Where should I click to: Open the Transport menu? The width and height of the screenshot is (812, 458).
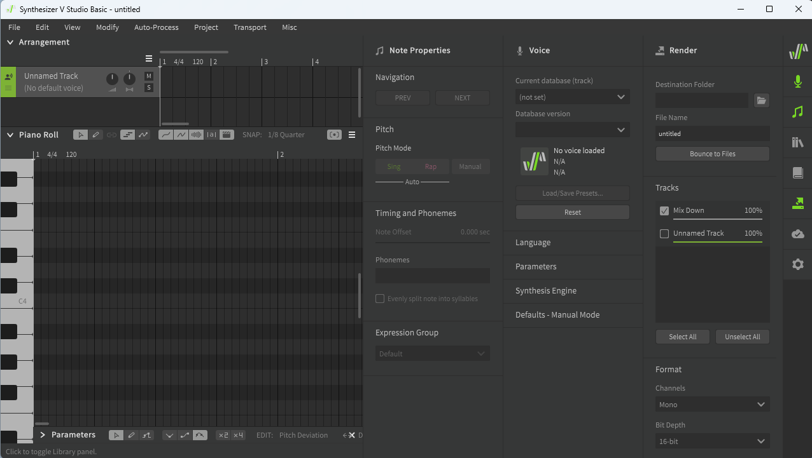point(250,27)
